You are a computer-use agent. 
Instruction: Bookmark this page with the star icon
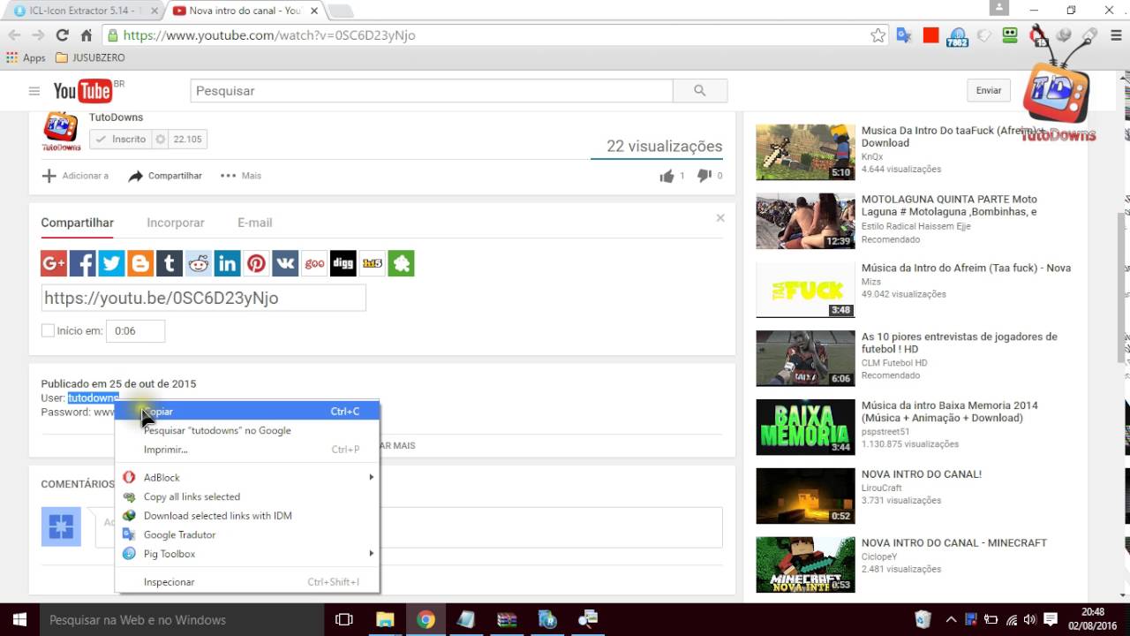tap(878, 35)
